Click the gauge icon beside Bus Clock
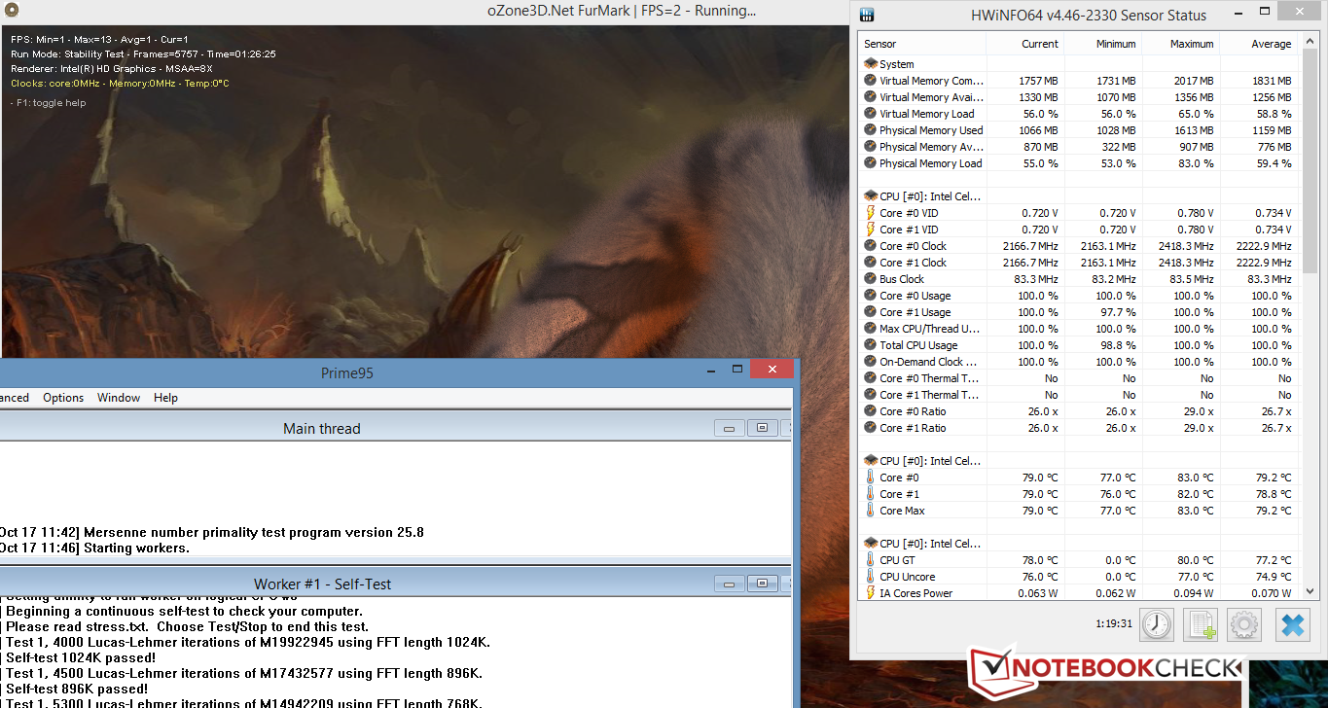This screenshot has width=1328, height=708. point(870,279)
